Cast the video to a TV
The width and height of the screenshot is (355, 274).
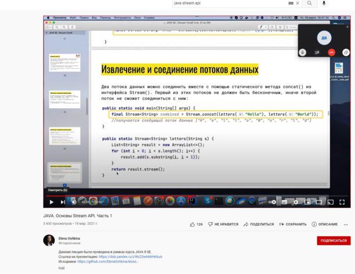[x=330, y=202]
